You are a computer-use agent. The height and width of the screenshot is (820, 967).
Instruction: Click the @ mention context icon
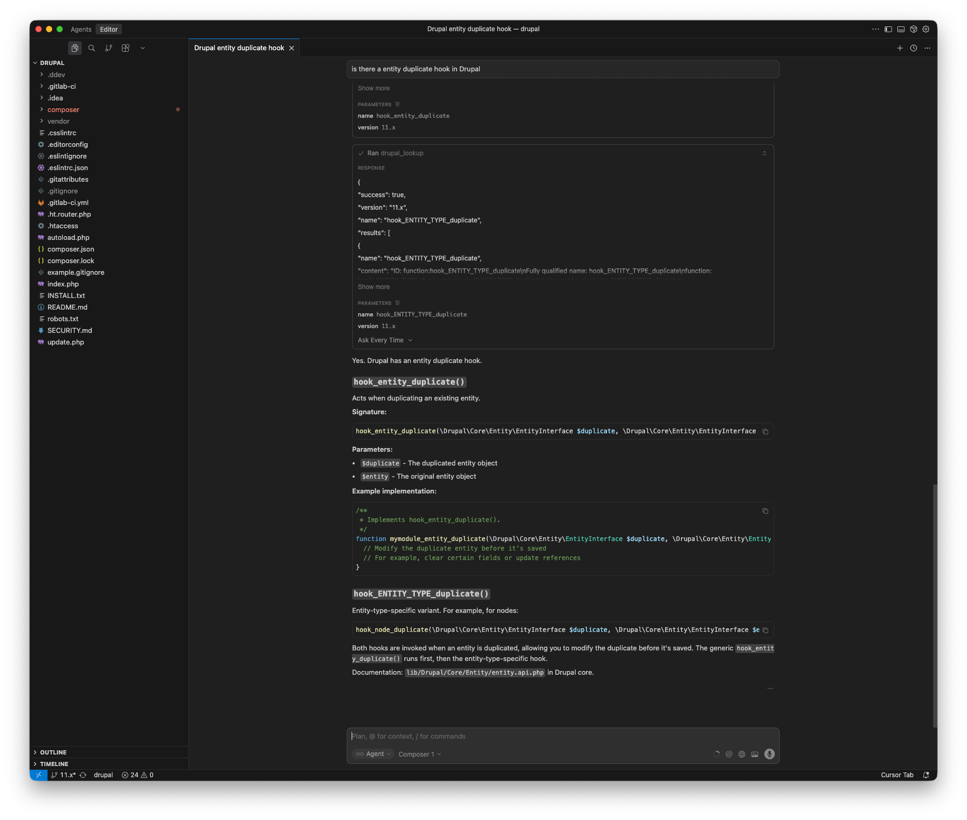[x=729, y=754]
